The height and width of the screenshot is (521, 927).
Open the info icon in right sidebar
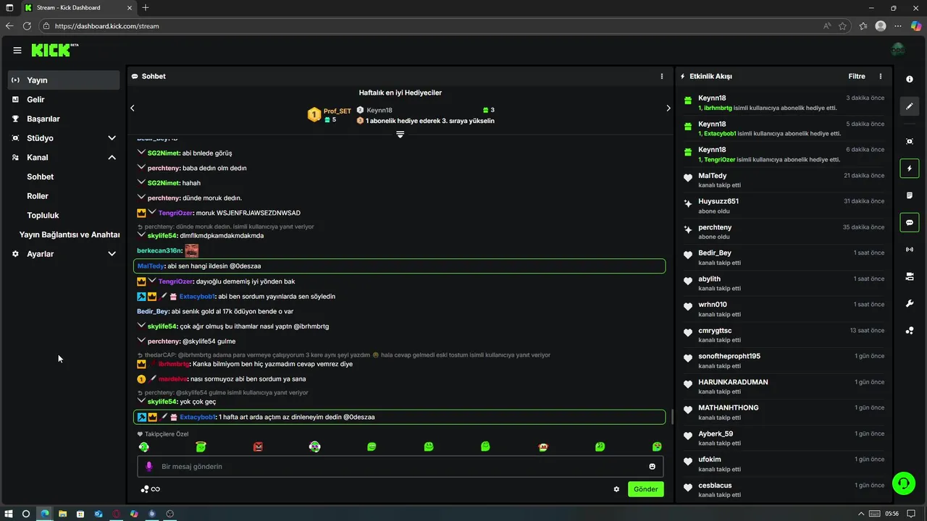click(x=910, y=80)
